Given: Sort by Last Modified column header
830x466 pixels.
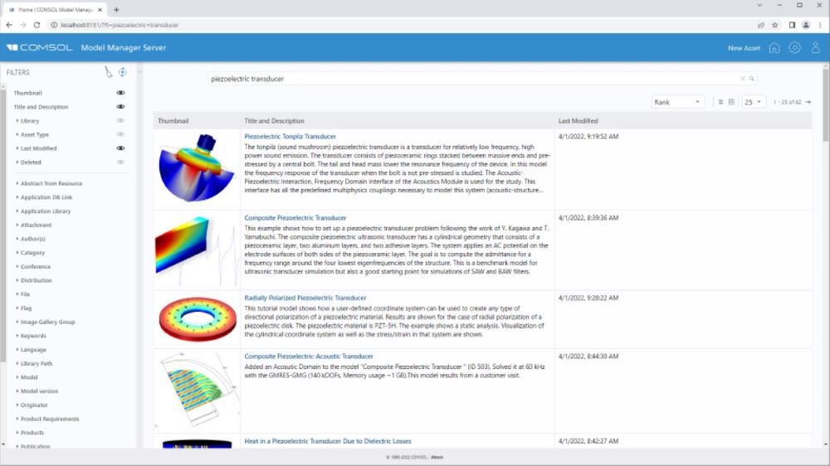Looking at the screenshot, I should tap(578, 120).
